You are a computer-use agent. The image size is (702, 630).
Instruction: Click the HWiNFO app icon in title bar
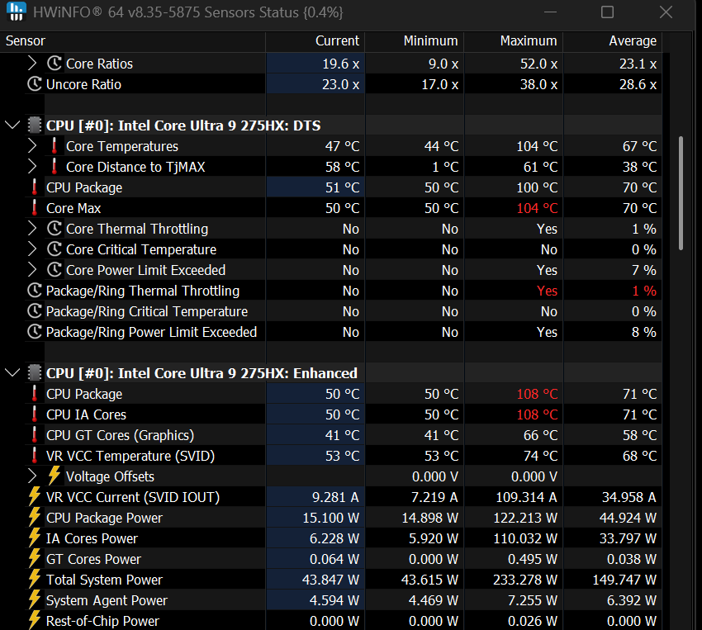17,12
